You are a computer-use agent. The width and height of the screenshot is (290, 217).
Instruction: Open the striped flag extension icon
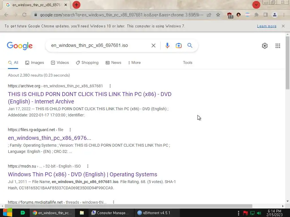coord(248,15)
